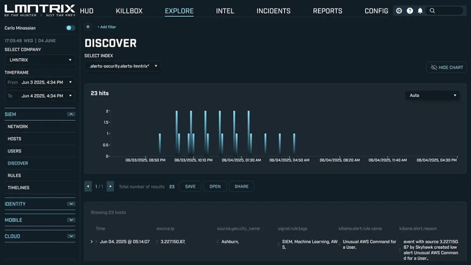Expand the Jun 04 05:14:07 alert row

(x=92, y=241)
